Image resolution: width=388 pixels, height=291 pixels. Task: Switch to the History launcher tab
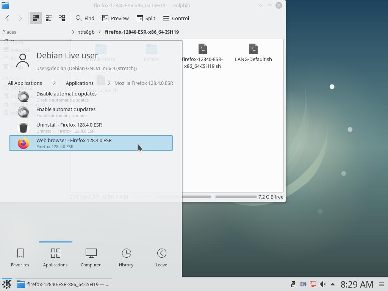click(x=126, y=258)
